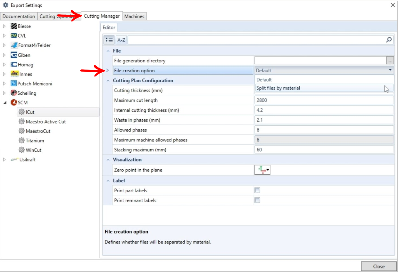Screen dimensions: 398x272
Task: Click the Homag logo icon
Action: (14, 65)
